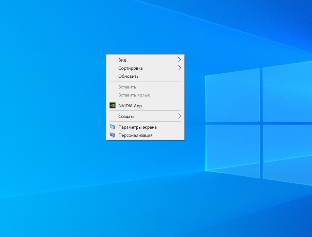Screen dimensions: 312x237
Task: Open Параметры экрана display settings
Action: click(x=137, y=127)
